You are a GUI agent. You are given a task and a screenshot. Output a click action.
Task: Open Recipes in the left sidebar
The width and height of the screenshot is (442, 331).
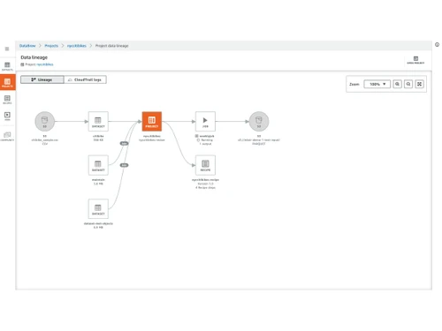(7, 100)
